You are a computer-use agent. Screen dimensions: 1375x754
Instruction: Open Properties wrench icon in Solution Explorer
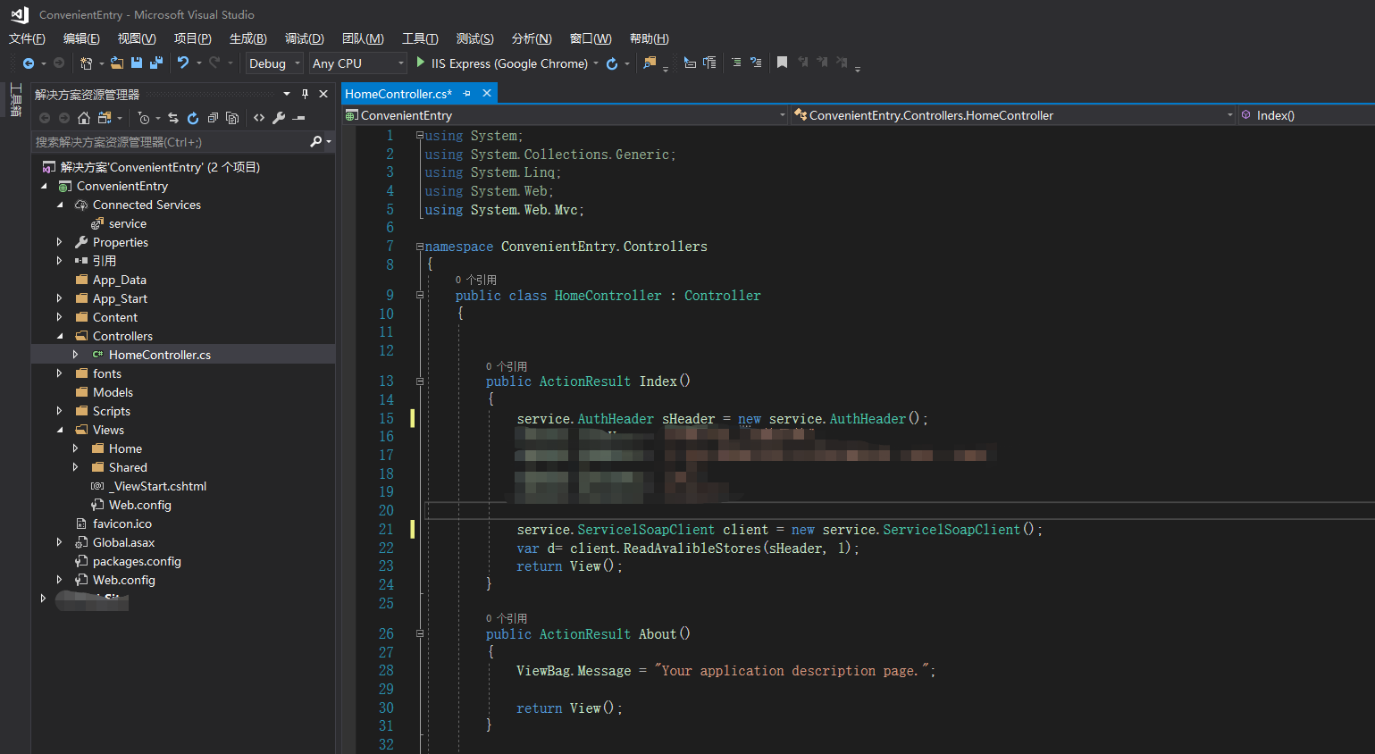[x=279, y=118]
